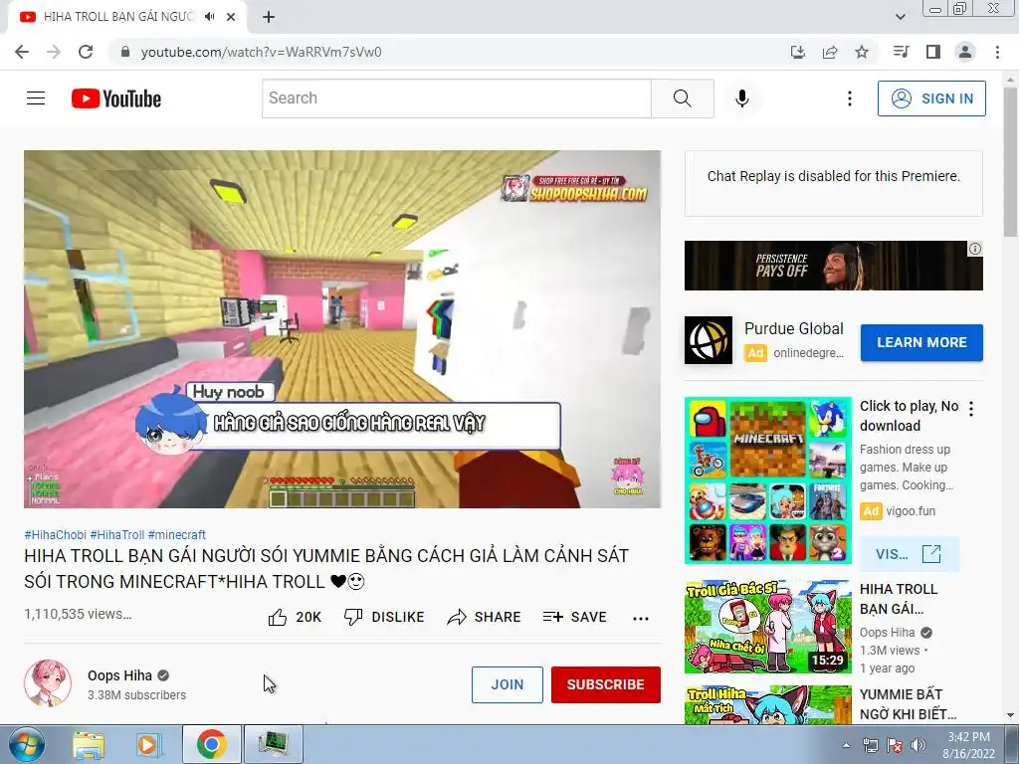Click Purdue Global ad logo

[x=709, y=340]
